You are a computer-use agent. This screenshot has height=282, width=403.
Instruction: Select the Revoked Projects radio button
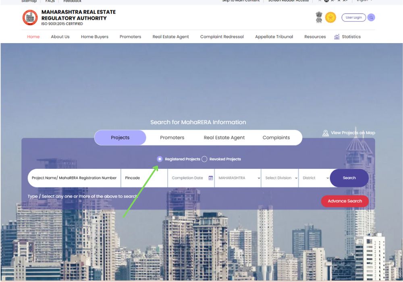coord(204,159)
